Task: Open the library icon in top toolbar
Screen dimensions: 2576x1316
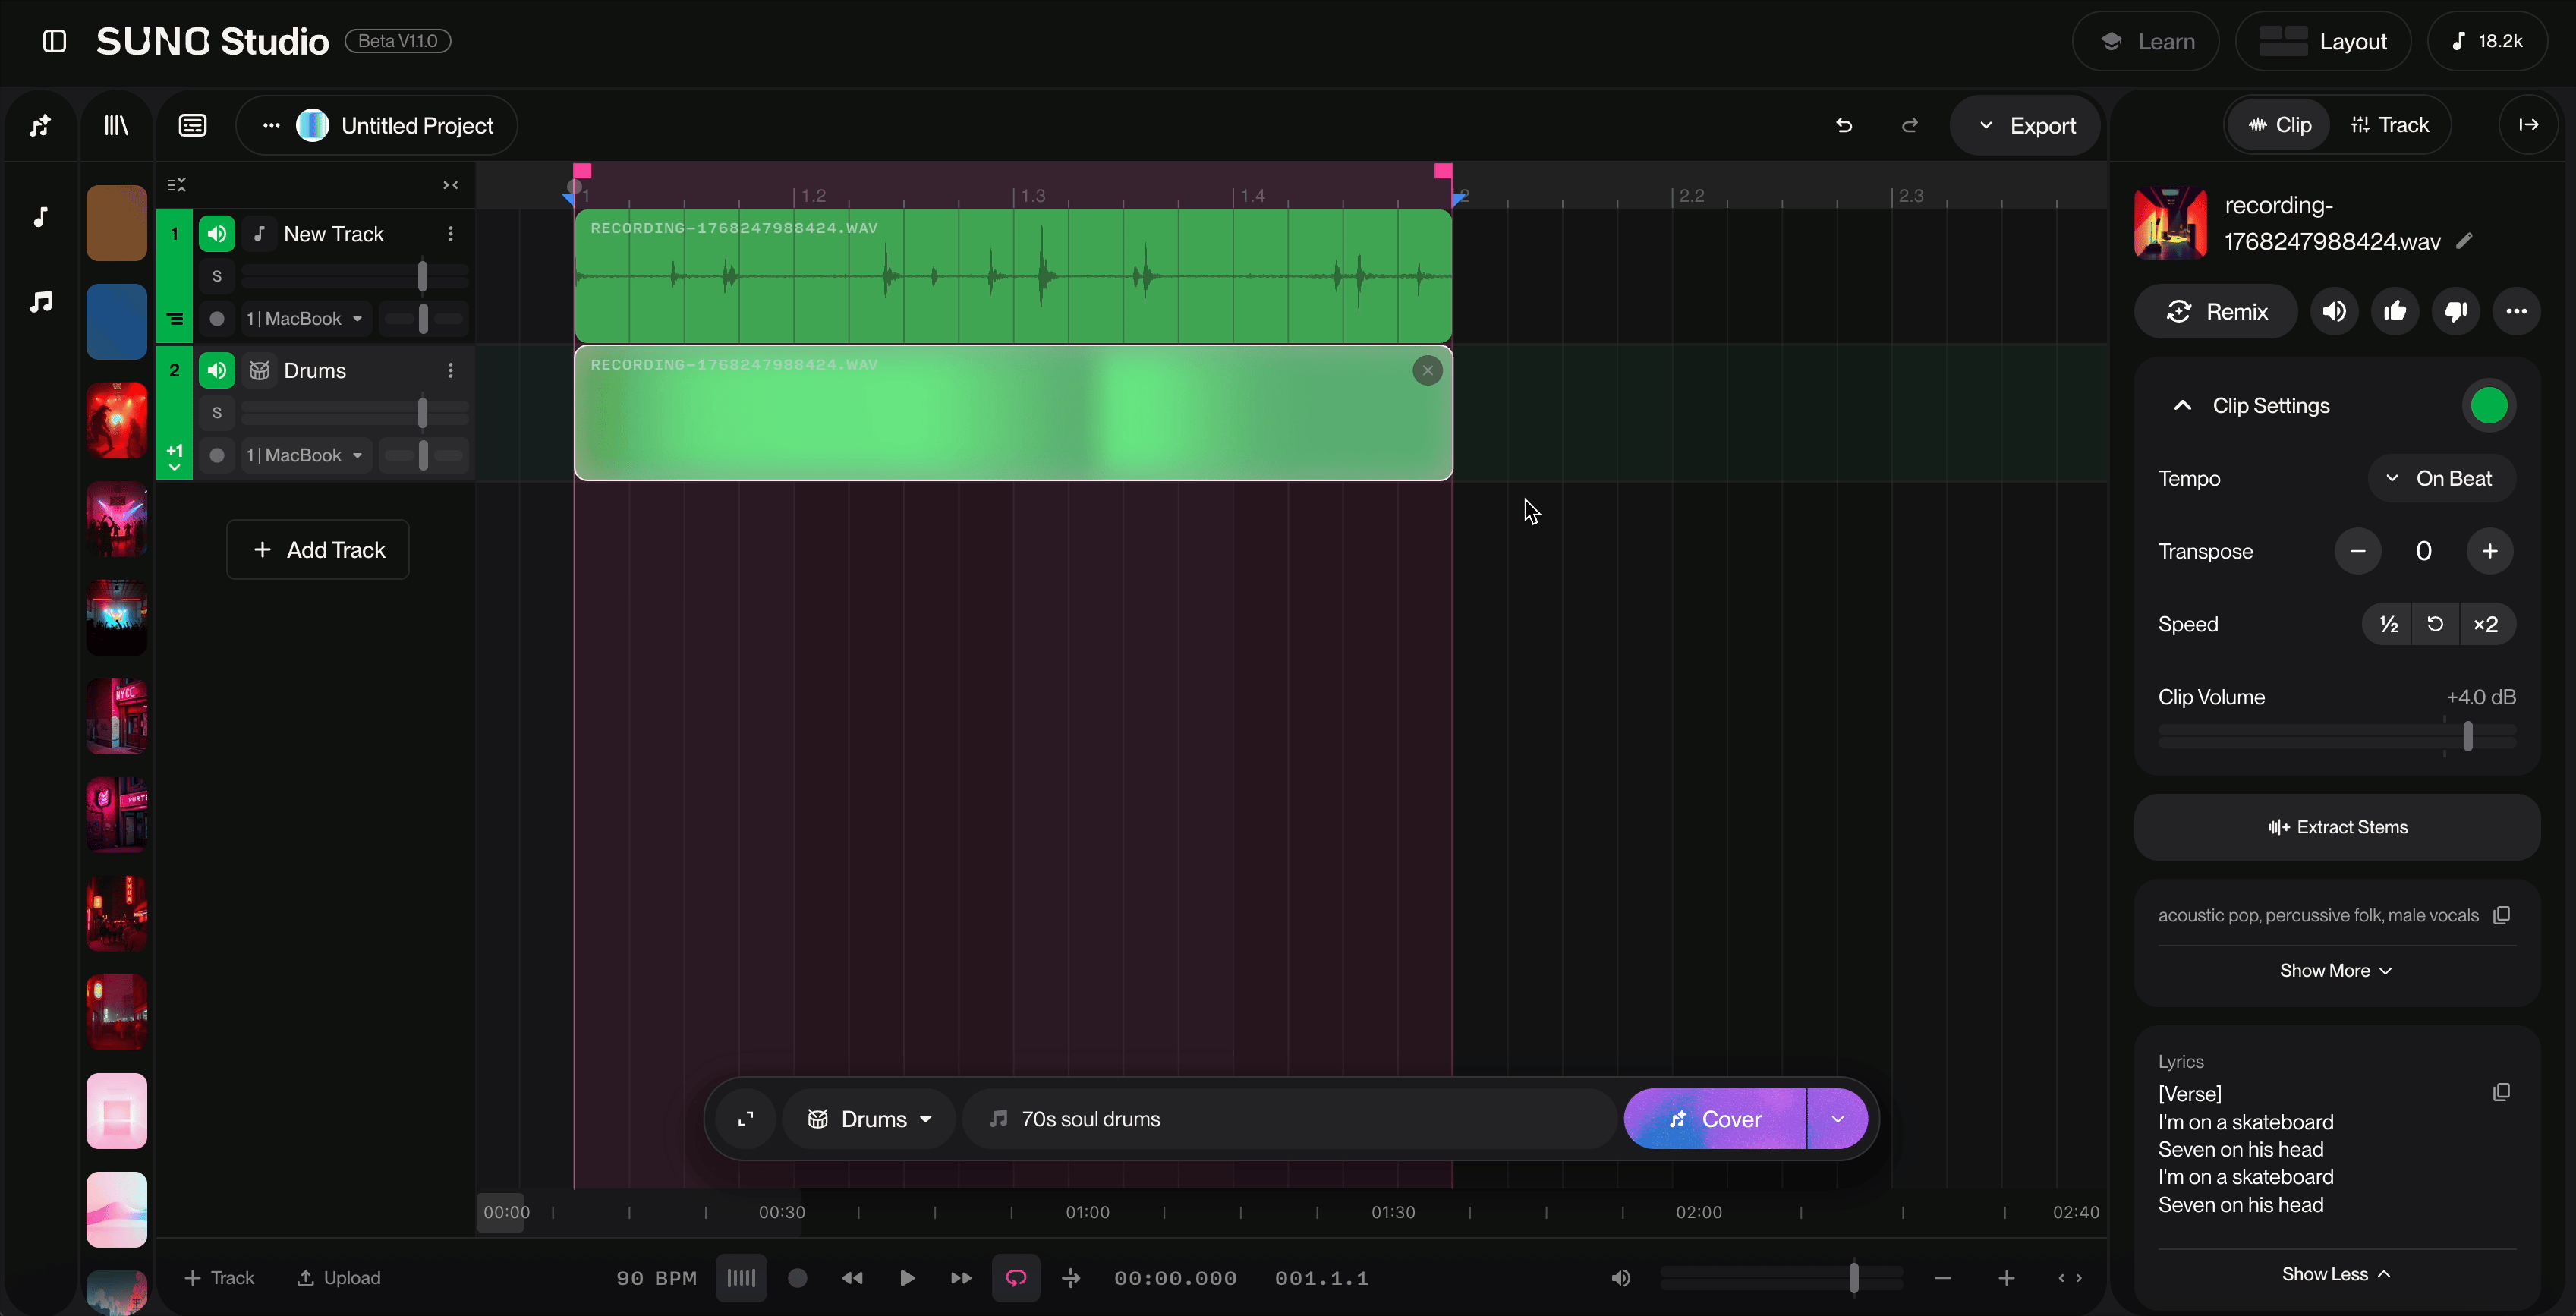Action: 117,126
